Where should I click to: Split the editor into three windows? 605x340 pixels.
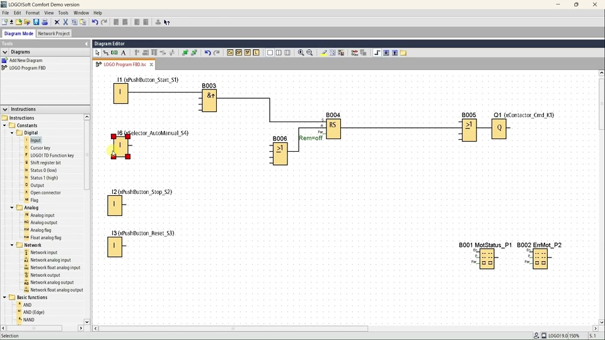click(287, 53)
